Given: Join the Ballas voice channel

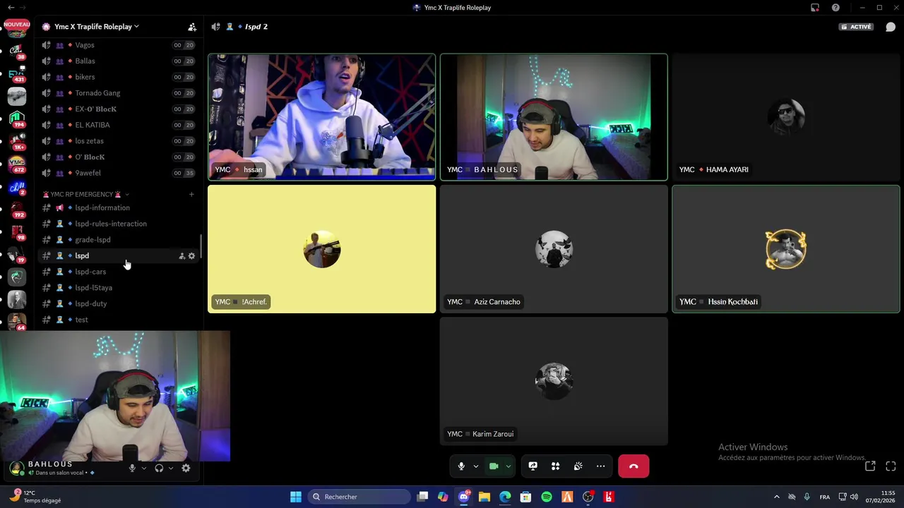Looking at the screenshot, I should click(x=119, y=61).
